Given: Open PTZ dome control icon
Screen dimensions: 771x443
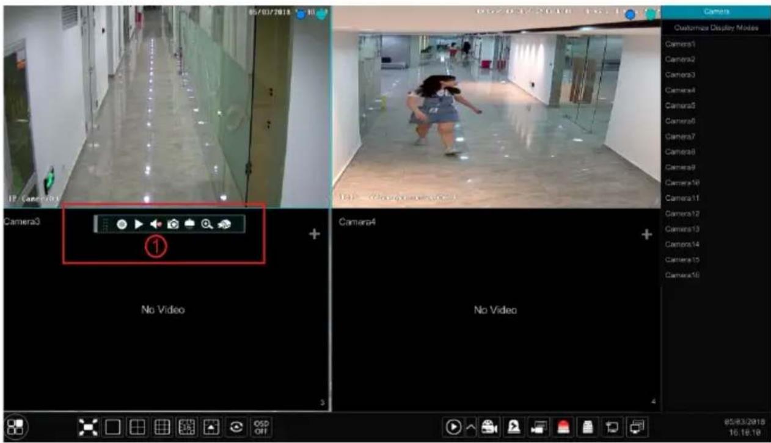Looking at the screenshot, I should (x=190, y=224).
